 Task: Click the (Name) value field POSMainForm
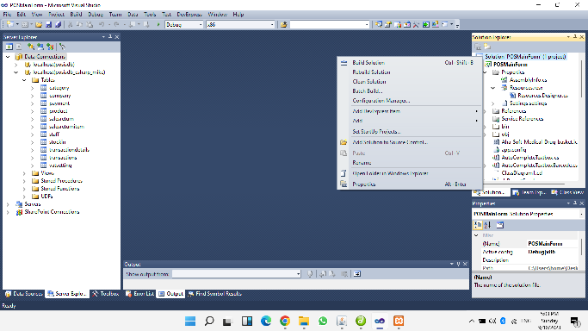553,244
